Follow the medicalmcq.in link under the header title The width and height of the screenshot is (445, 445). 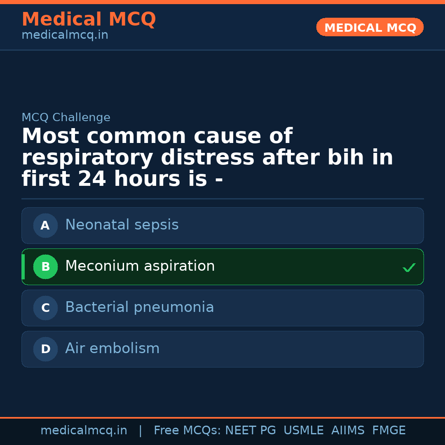tap(65, 35)
